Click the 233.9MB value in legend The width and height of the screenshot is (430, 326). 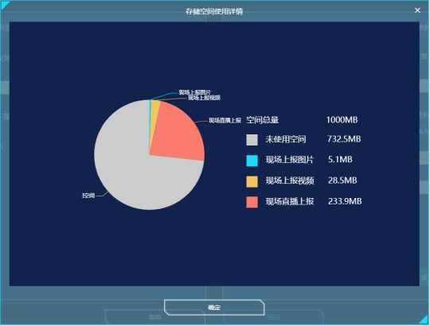point(345,201)
